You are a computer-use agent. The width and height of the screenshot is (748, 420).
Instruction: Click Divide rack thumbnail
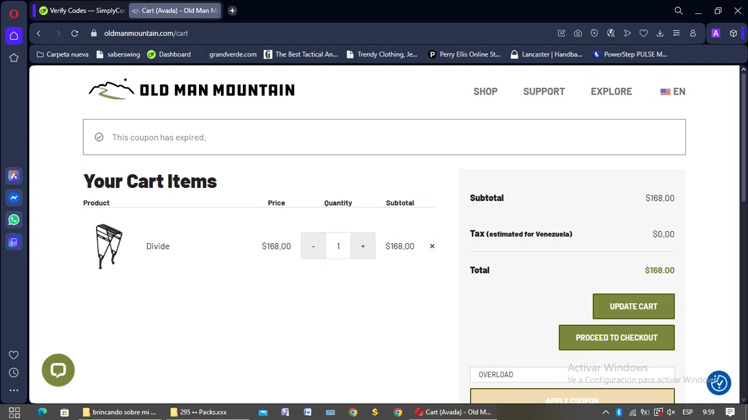pos(109,246)
